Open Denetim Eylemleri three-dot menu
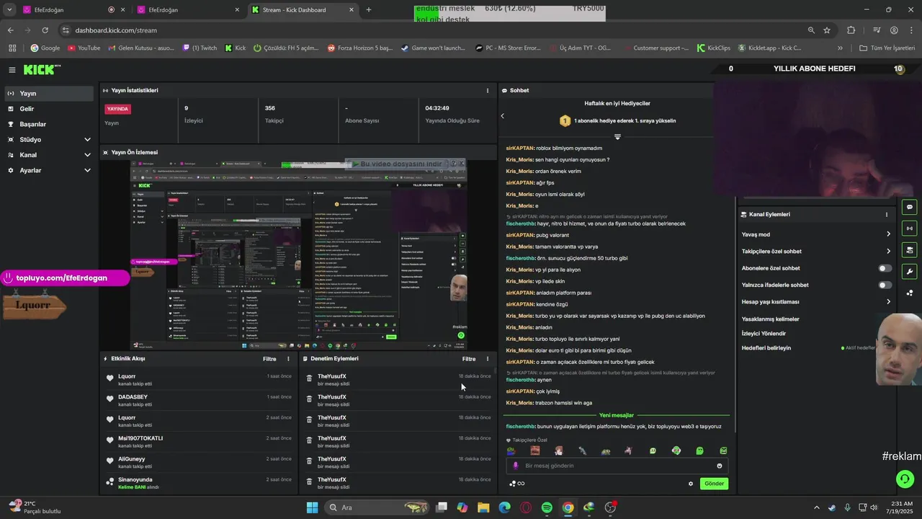922x519 pixels. coord(487,359)
